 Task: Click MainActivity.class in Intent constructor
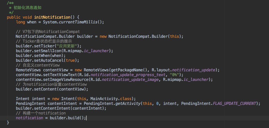point(111,99)
